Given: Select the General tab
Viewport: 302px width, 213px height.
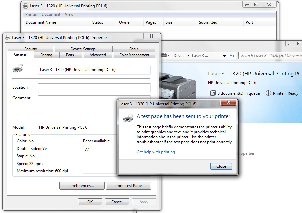Looking at the screenshot, I should pyautogui.click(x=20, y=55).
